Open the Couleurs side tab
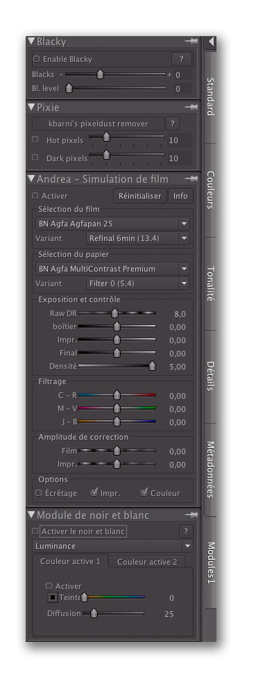The image size is (256, 689). 210,190
